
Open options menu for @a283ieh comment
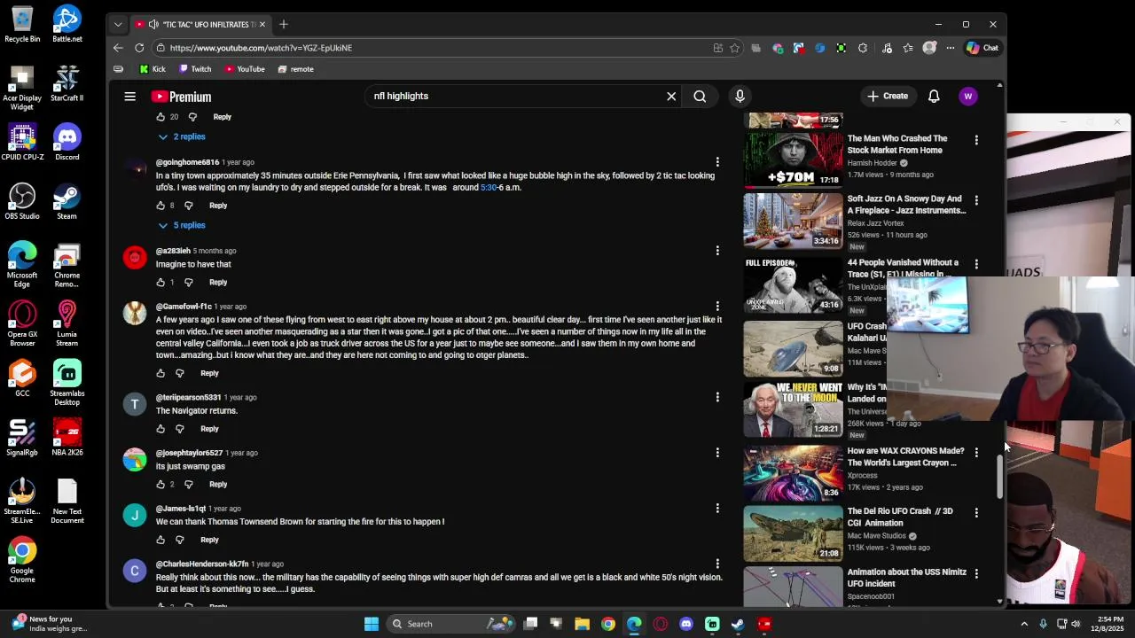tap(717, 251)
